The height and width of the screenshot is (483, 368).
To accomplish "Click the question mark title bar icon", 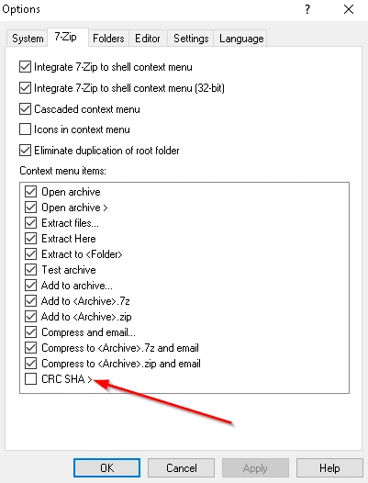I will (307, 9).
